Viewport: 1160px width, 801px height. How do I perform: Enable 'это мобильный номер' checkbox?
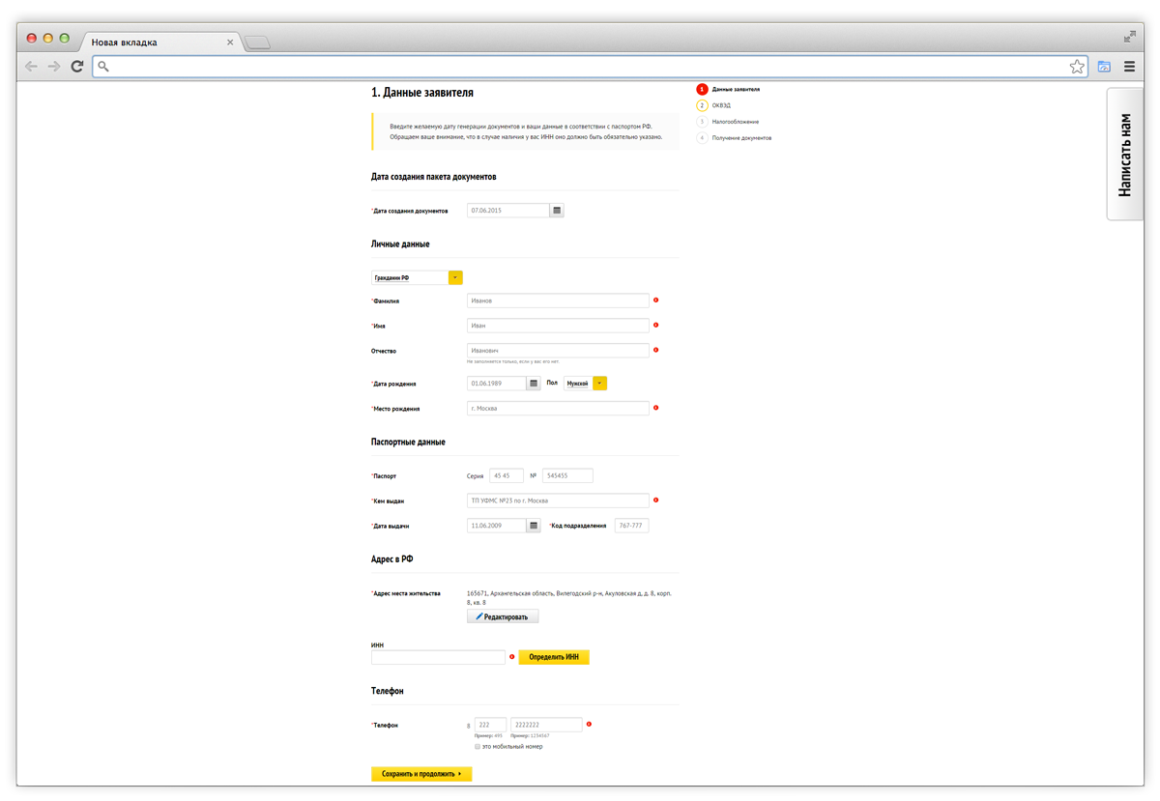(x=478, y=746)
